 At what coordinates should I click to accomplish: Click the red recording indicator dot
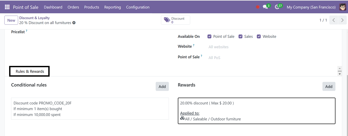[258, 7]
